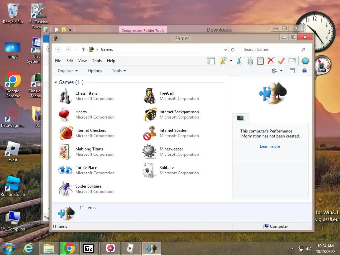The width and height of the screenshot is (340, 255).
Task: Follow the Learn more link
Action: point(270,146)
